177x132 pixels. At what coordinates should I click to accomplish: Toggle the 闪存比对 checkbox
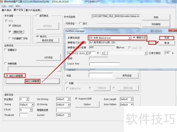tap(10, 25)
